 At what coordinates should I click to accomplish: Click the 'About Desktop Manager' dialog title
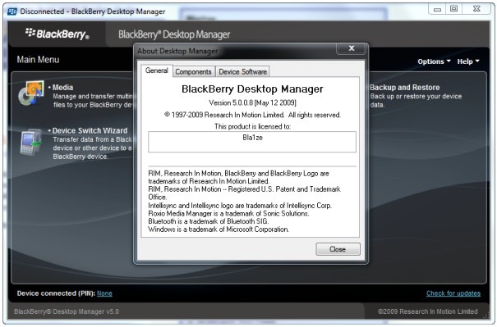click(x=177, y=51)
